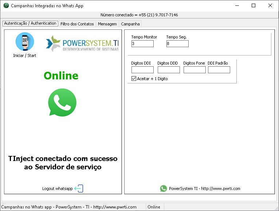Click the large green WhatsApp logo
The image size is (279, 211).
coord(62,103)
